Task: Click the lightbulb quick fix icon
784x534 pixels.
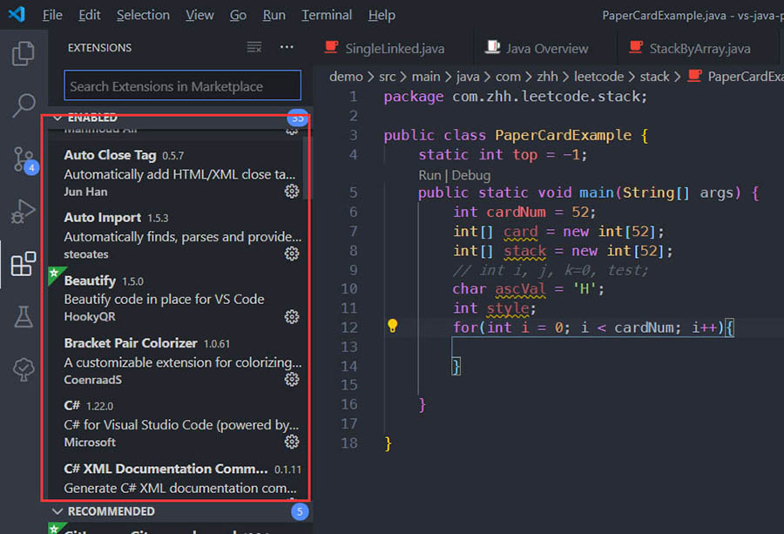Action: [393, 326]
